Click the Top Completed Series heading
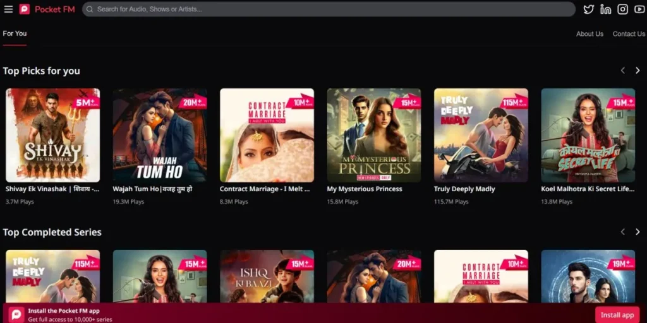647x323 pixels. click(52, 232)
